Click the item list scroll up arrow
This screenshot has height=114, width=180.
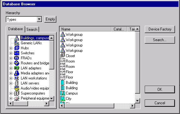point(138,29)
